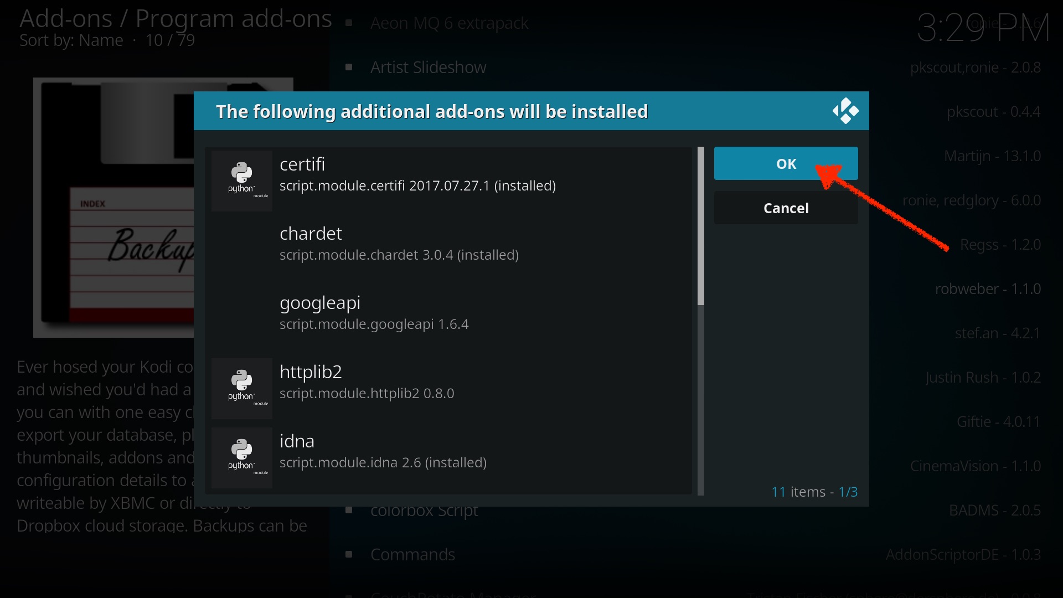Click the bullet icon beside Commands
Image resolution: width=1063 pixels, height=598 pixels.
(349, 555)
